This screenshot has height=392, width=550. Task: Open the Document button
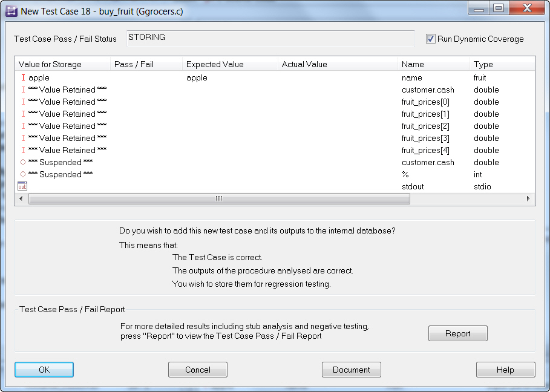coord(351,370)
